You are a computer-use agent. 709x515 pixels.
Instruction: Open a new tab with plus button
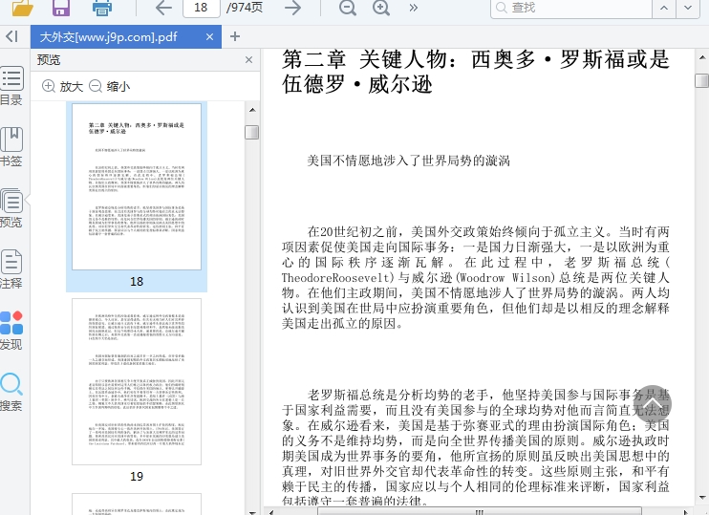235,36
